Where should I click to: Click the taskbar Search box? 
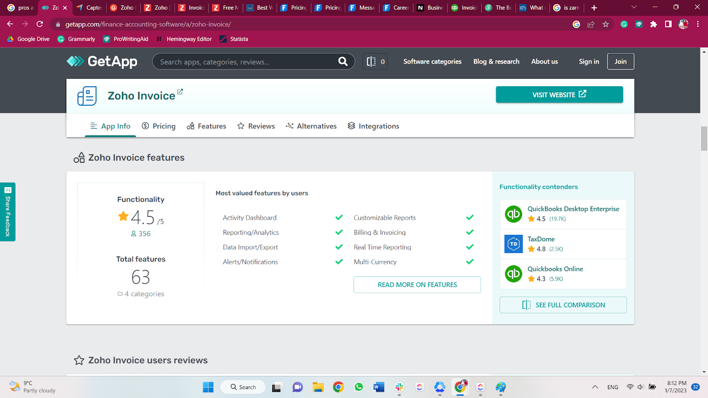243,387
